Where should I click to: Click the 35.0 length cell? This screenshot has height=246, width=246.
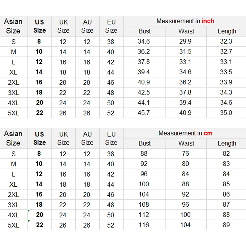pyautogui.click(x=226, y=113)
